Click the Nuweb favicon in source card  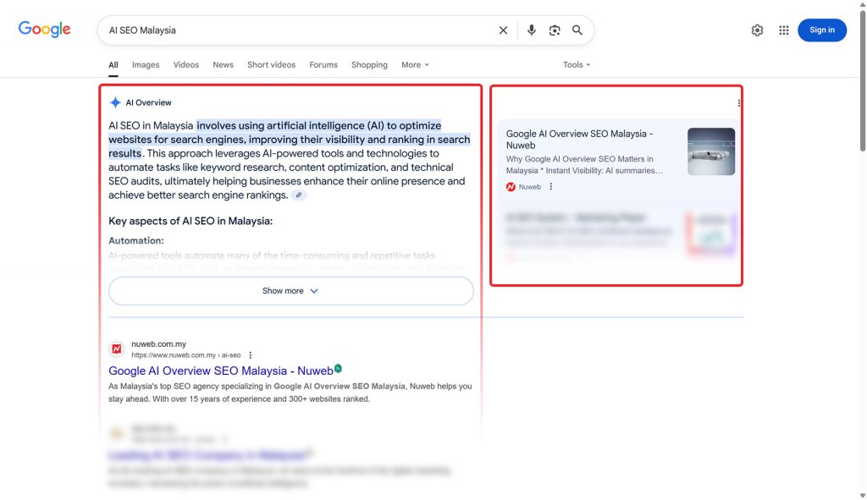[x=511, y=187]
